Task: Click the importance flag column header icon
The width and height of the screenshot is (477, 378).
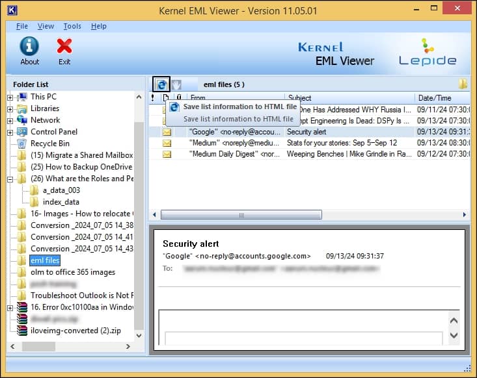Action: (x=153, y=97)
